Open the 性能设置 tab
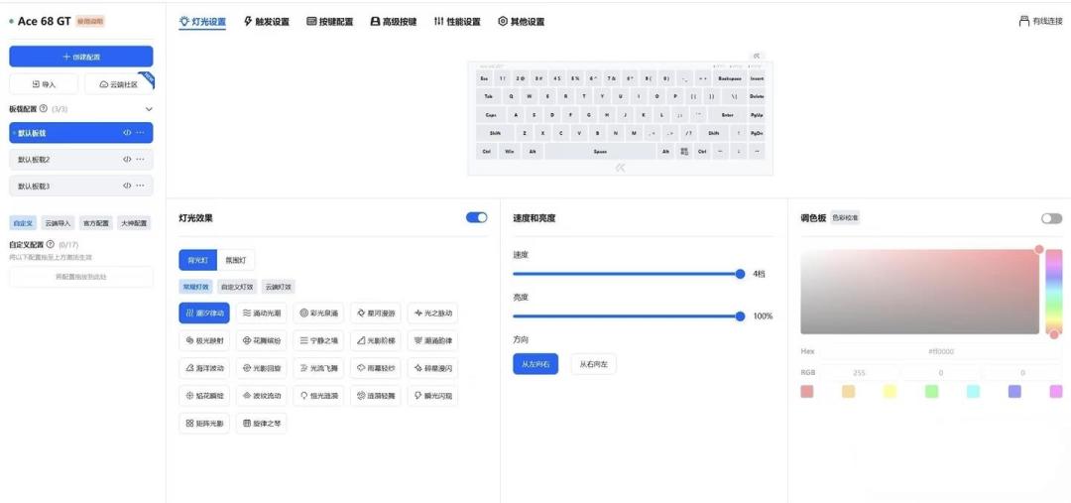This screenshot has width=1071, height=503. pyautogui.click(x=457, y=21)
